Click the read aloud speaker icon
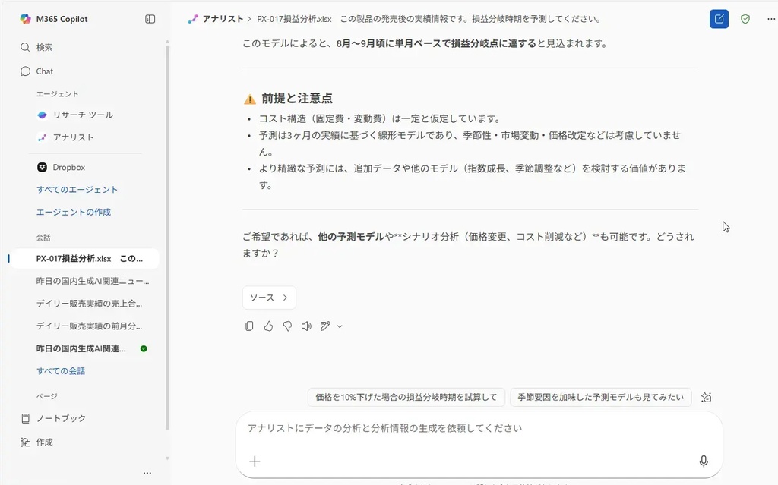 [x=306, y=326]
